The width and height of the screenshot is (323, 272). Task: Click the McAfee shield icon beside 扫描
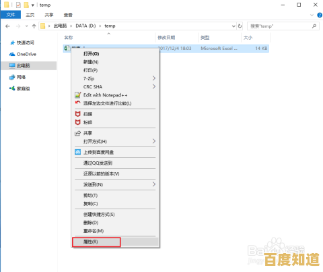[77, 114]
